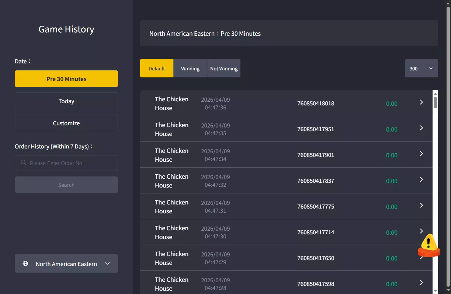Click the 0.00 amount for order 760850417775

pos(392,207)
